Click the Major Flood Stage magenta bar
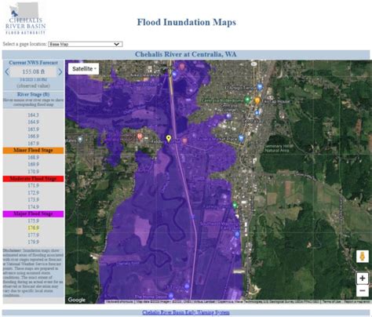The height and width of the screenshot is (317, 372). (x=33, y=214)
